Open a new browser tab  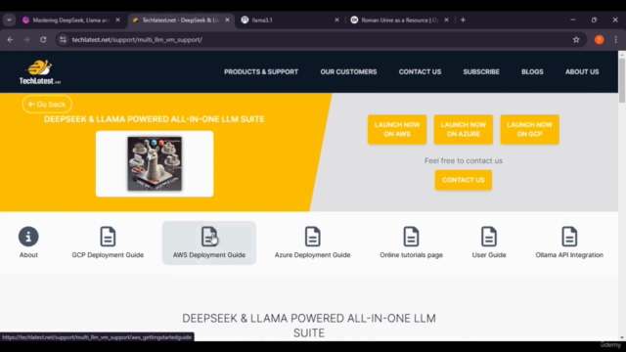[463, 20]
